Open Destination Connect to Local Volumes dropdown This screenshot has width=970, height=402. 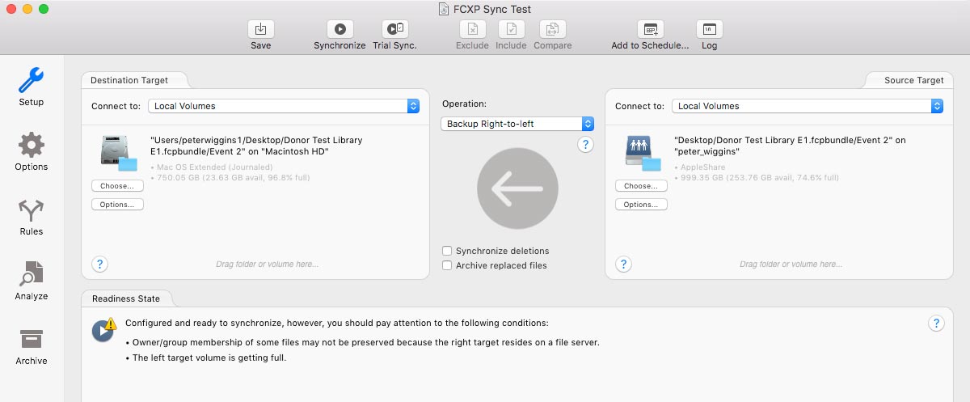(284, 106)
